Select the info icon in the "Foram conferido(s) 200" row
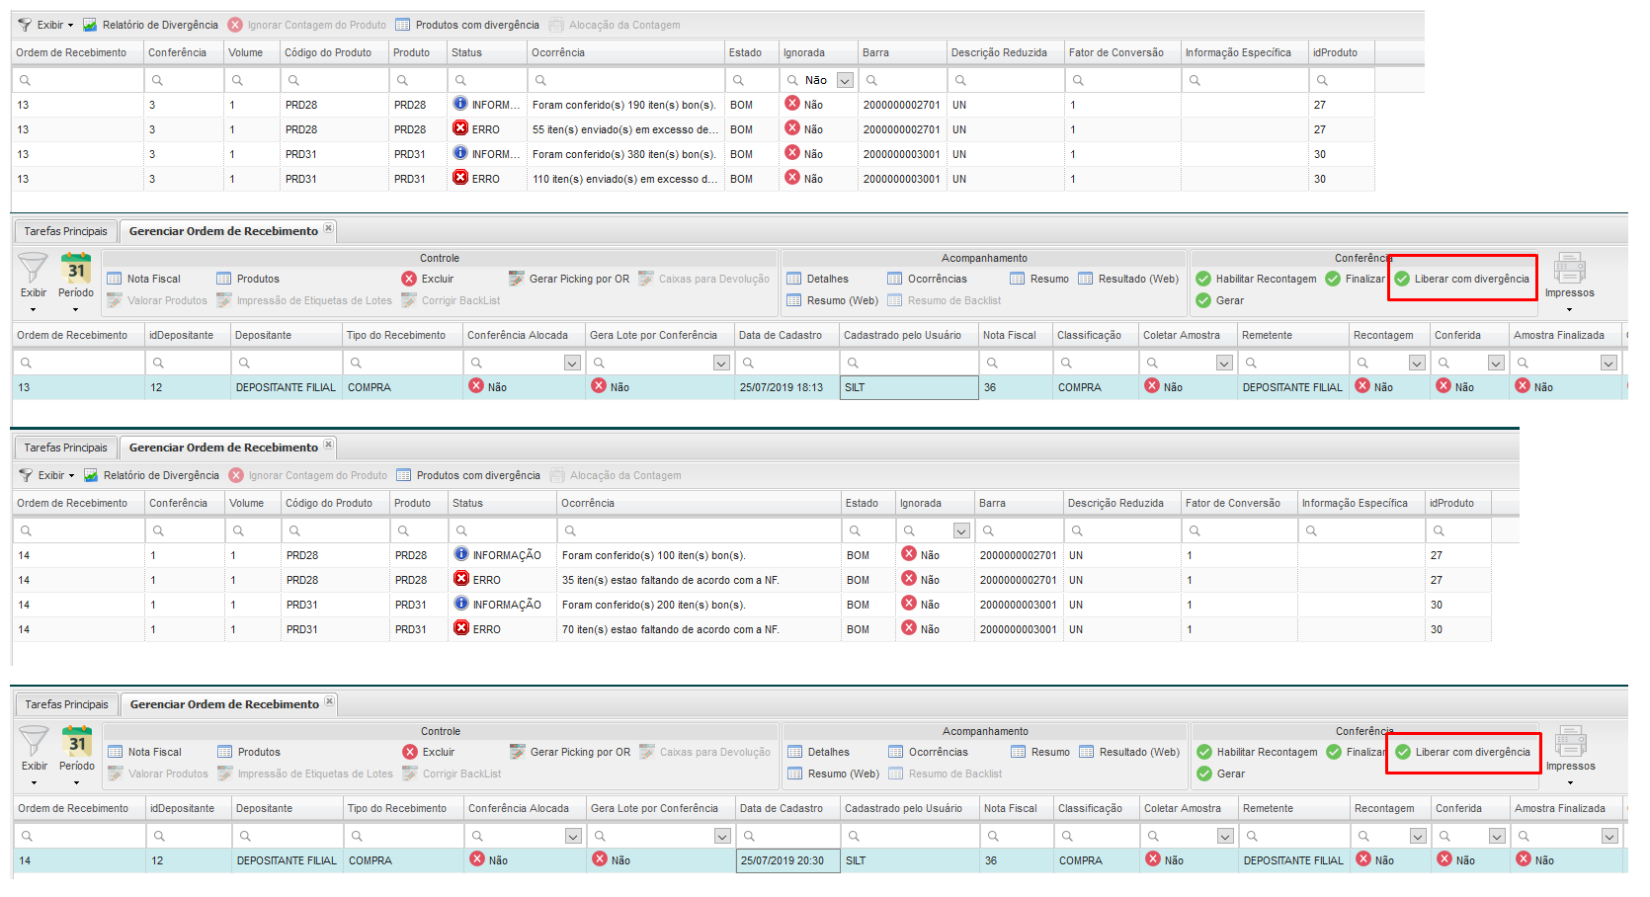 coord(460,604)
